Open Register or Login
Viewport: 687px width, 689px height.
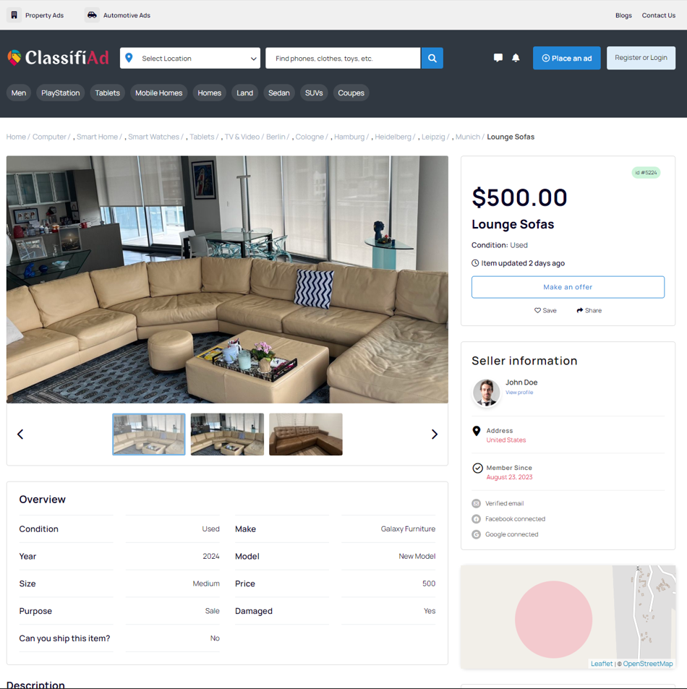click(641, 58)
